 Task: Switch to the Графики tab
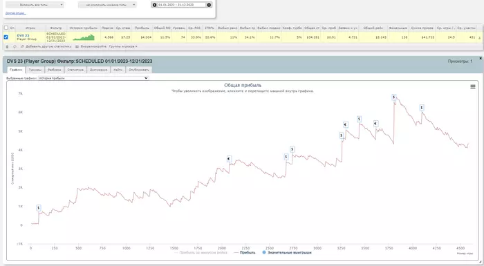point(16,70)
